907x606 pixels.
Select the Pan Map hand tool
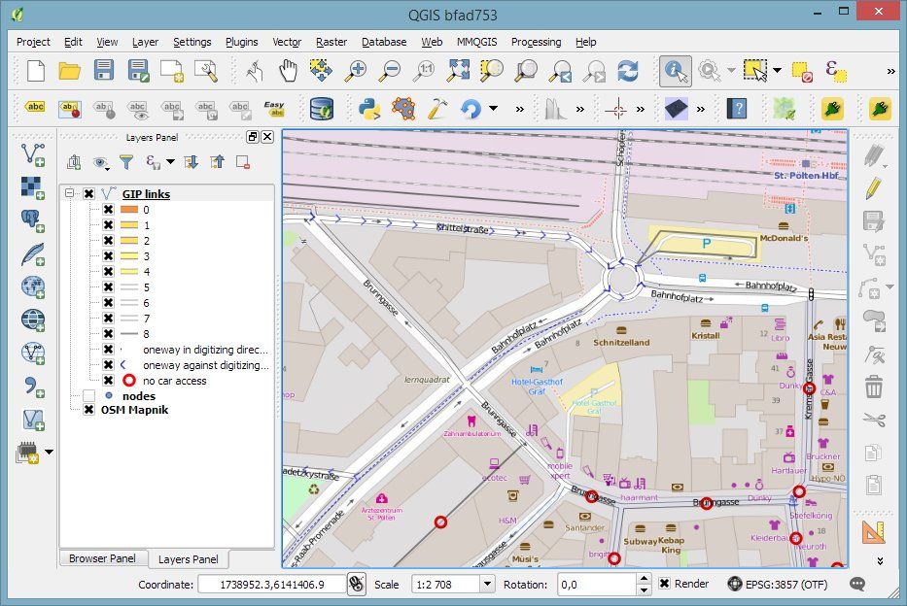(288, 70)
